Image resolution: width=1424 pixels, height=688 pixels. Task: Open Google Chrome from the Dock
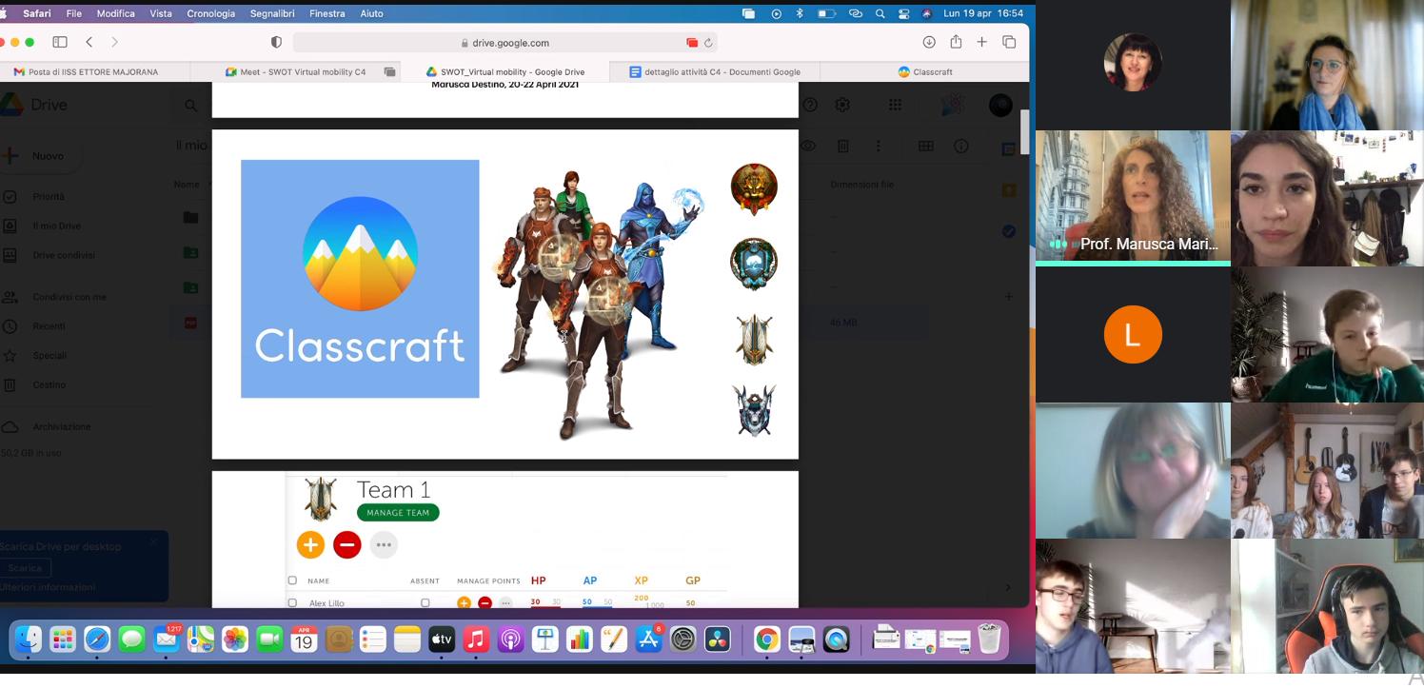point(766,639)
